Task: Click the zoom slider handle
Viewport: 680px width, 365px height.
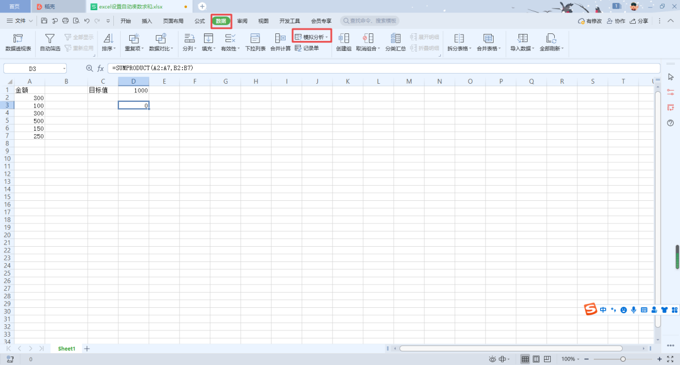Action: [x=623, y=359]
